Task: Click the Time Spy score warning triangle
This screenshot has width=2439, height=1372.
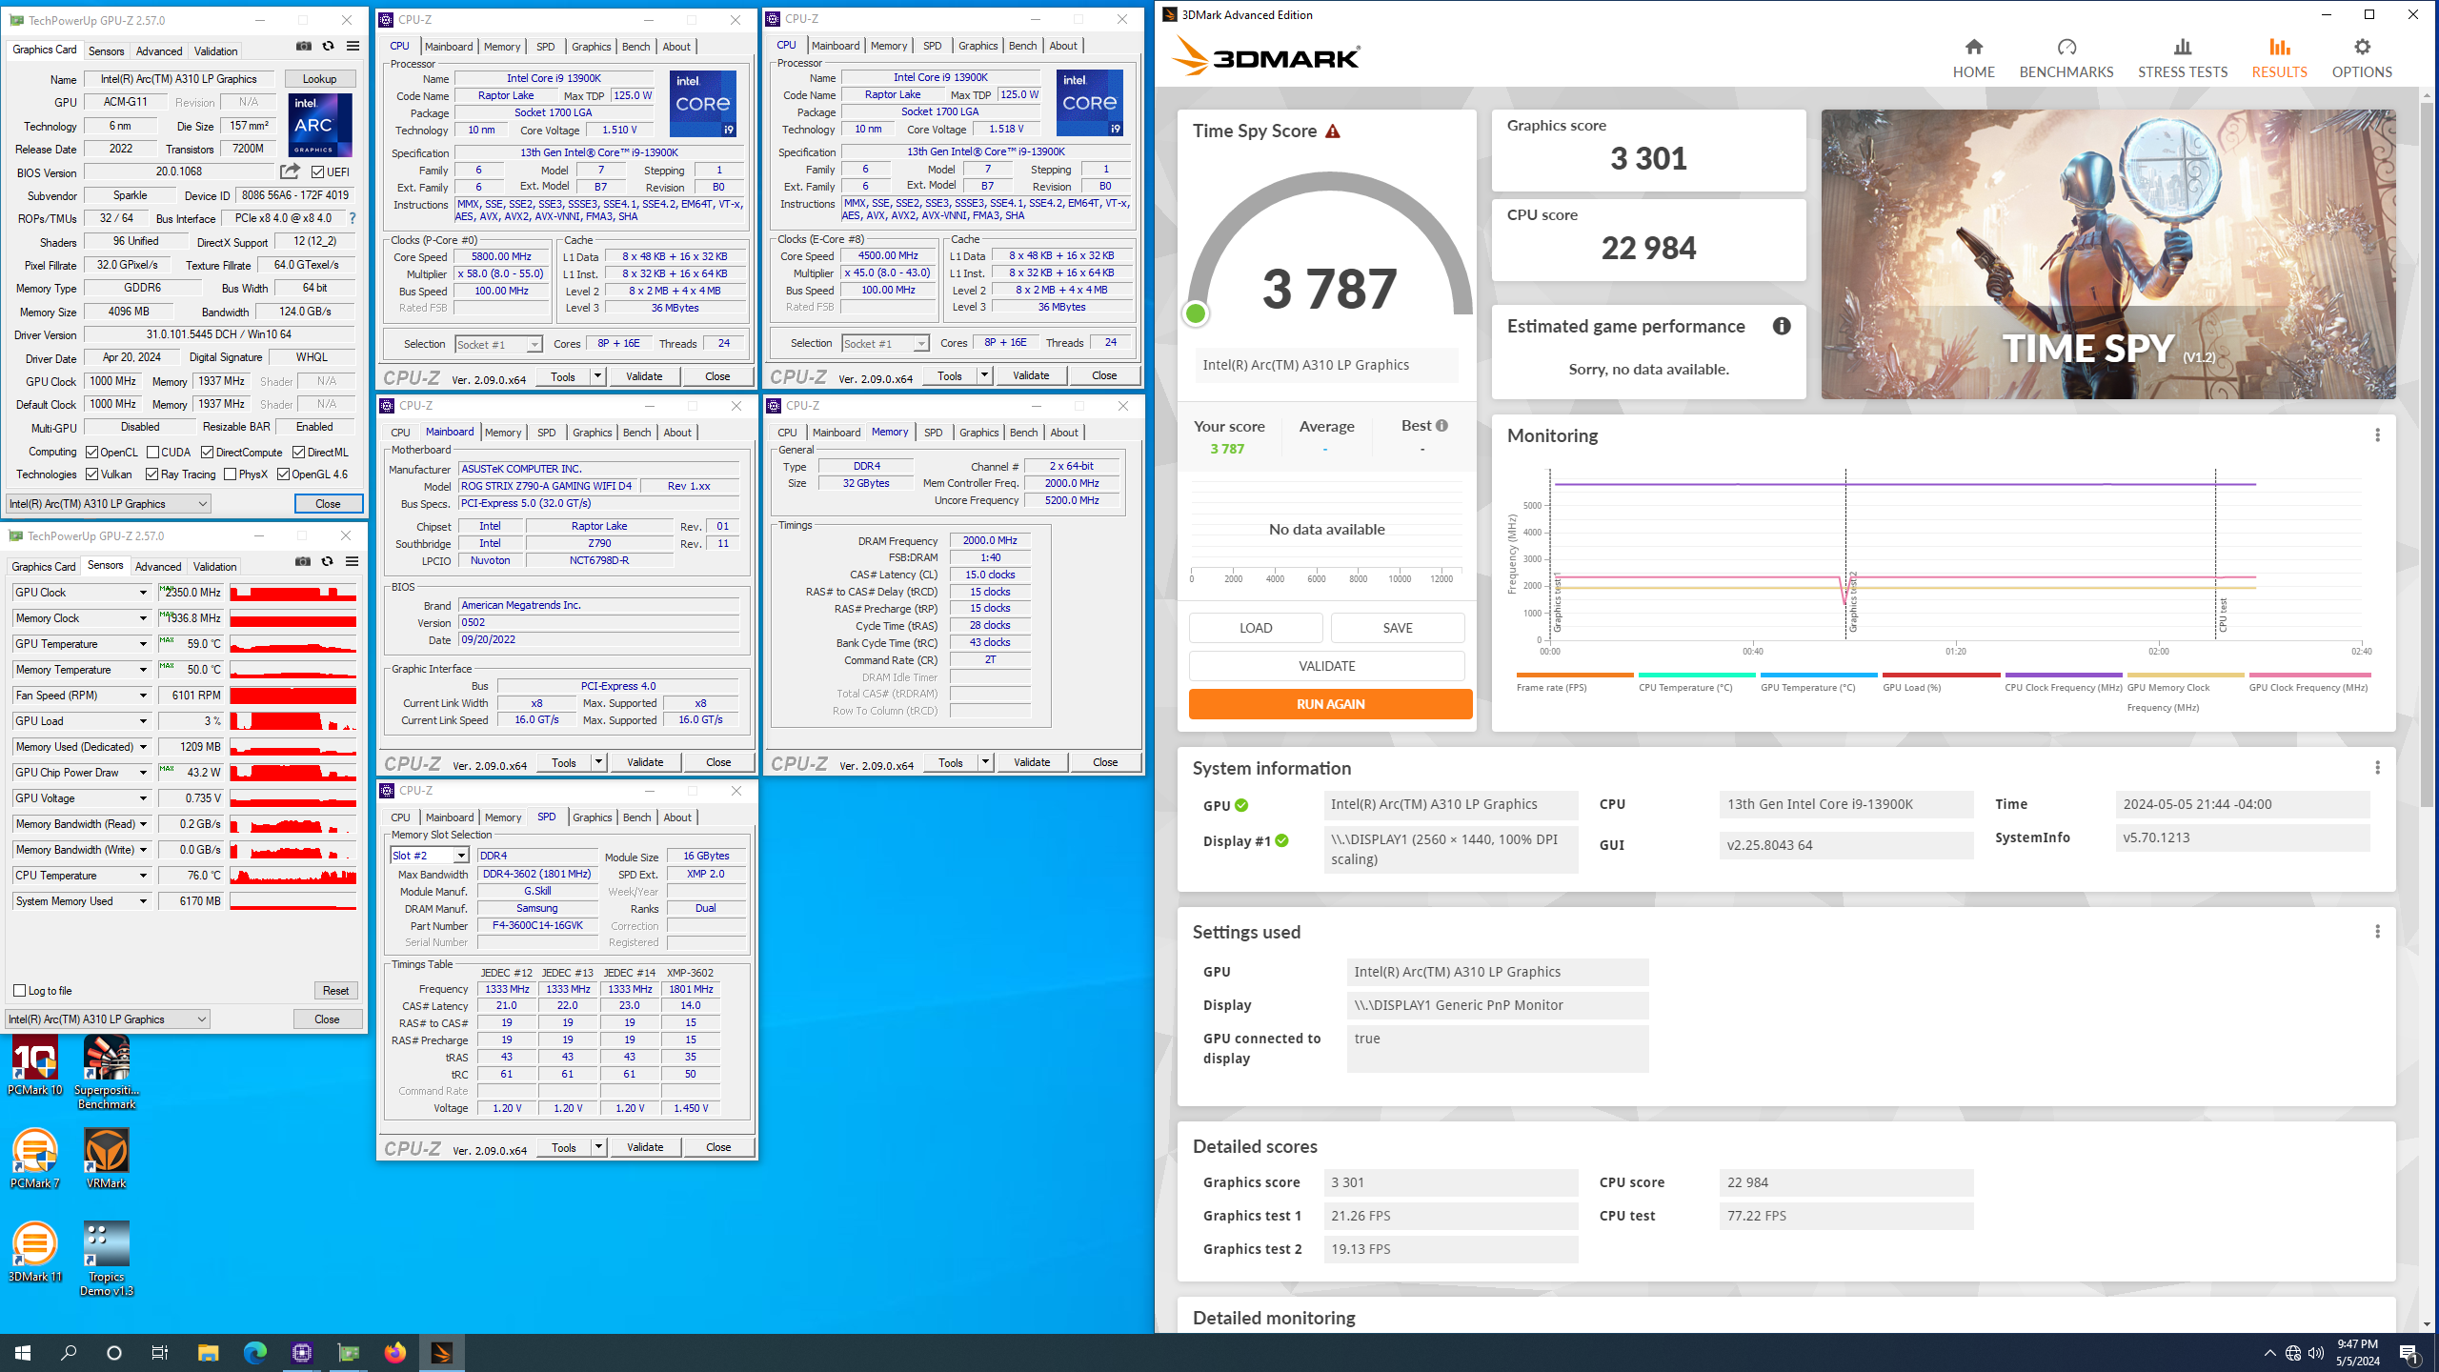Action: click(x=1333, y=131)
